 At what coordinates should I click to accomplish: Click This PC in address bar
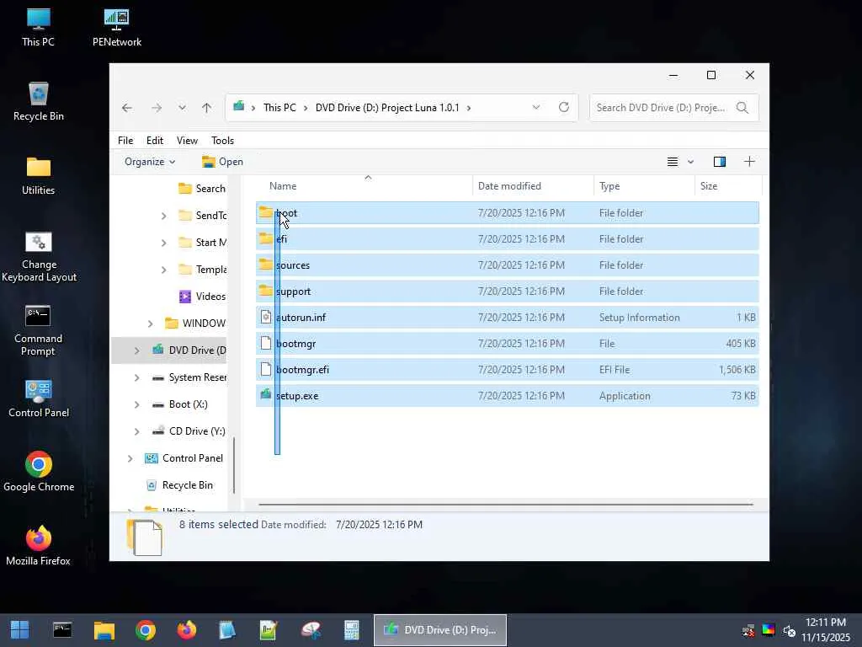tap(279, 107)
